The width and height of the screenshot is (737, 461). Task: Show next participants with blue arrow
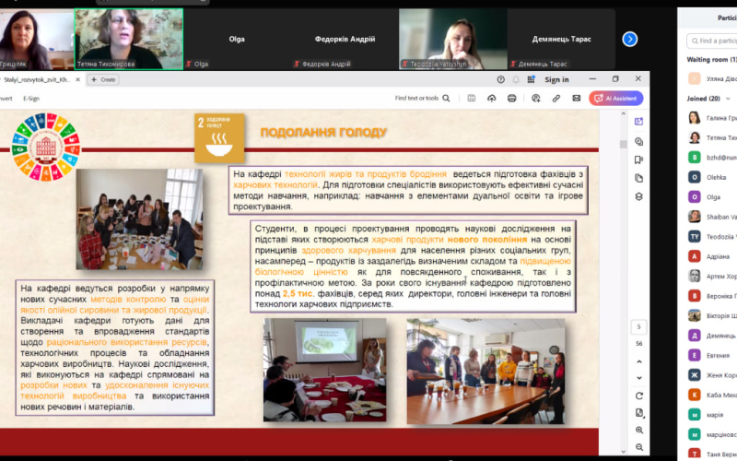[x=630, y=39]
